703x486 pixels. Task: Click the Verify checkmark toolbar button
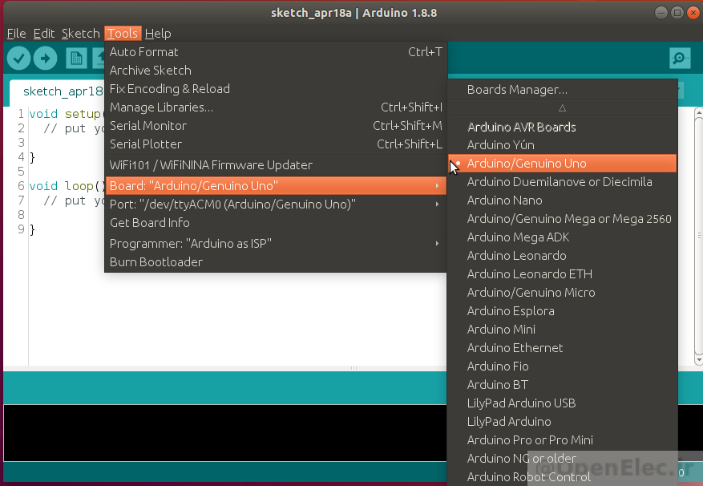(18, 59)
